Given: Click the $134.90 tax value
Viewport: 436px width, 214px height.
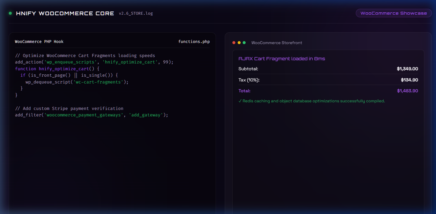Looking at the screenshot, I should coord(409,80).
